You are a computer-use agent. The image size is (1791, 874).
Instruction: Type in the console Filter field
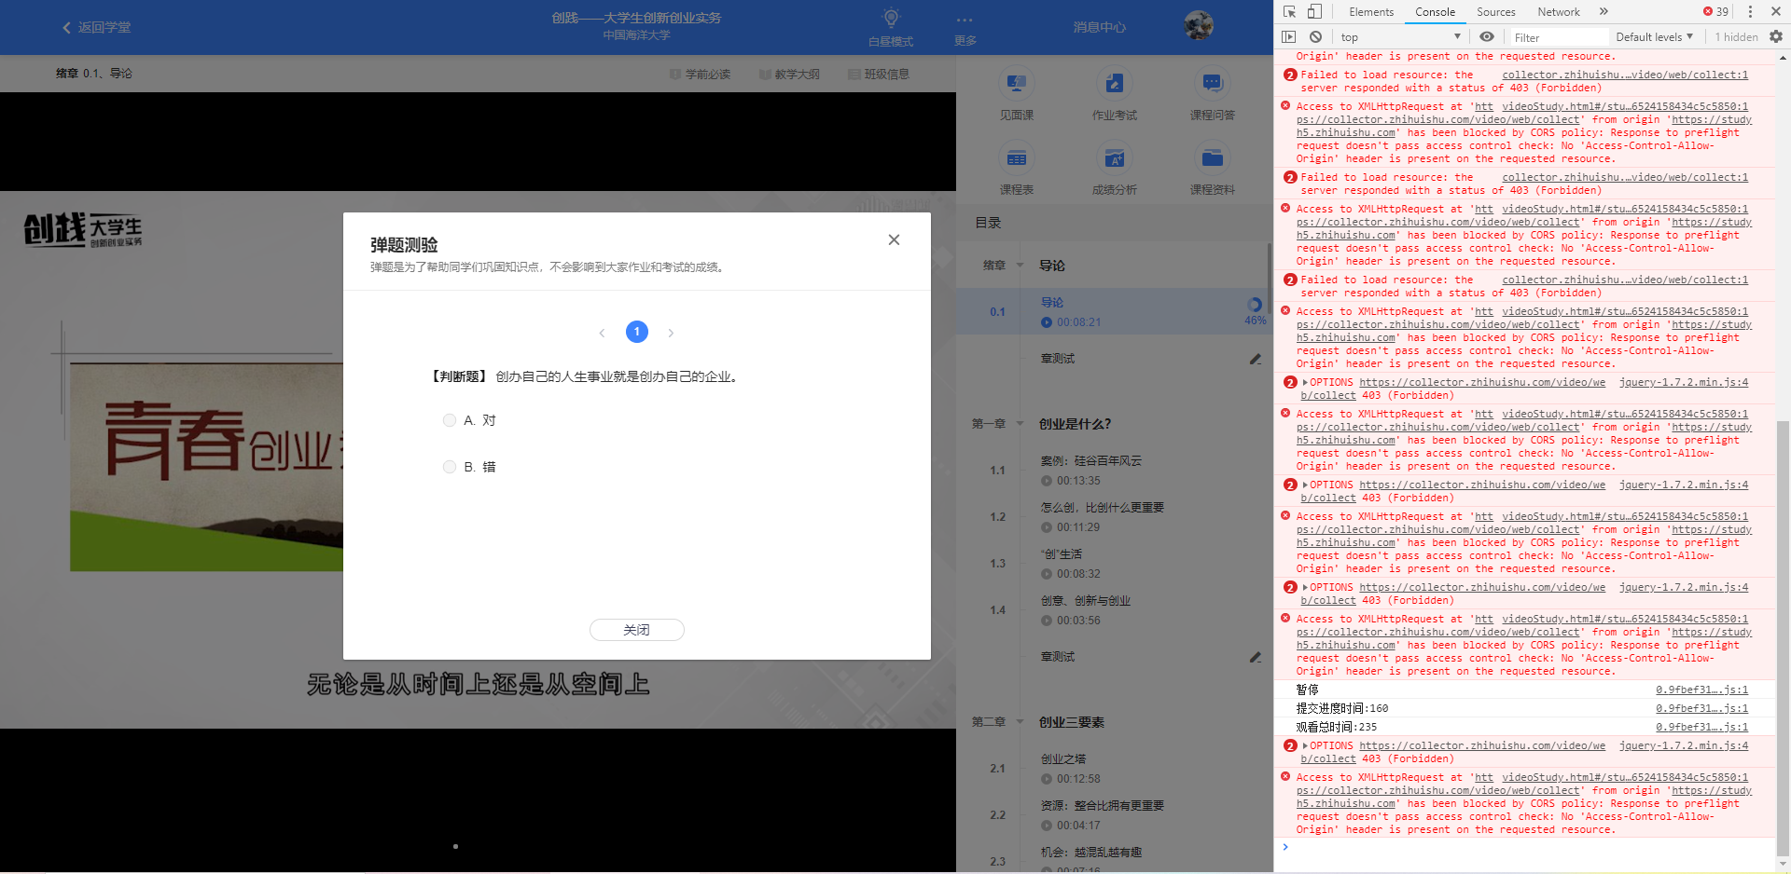(1558, 36)
